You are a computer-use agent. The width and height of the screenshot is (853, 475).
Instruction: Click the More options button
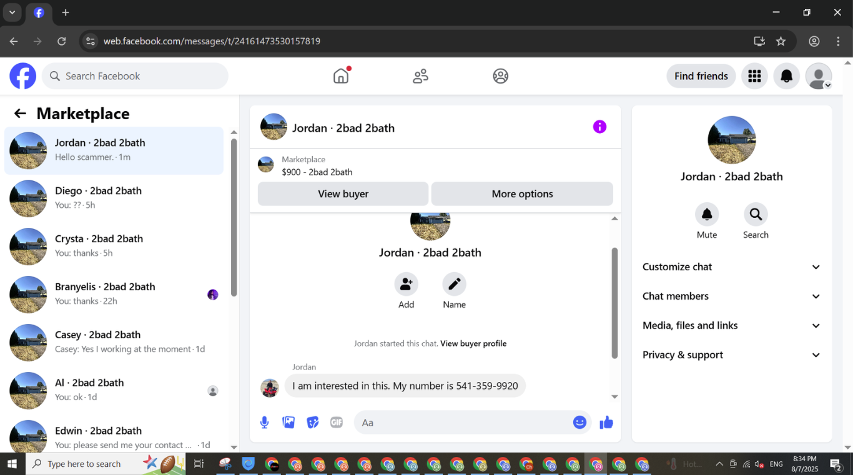pyautogui.click(x=522, y=194)
